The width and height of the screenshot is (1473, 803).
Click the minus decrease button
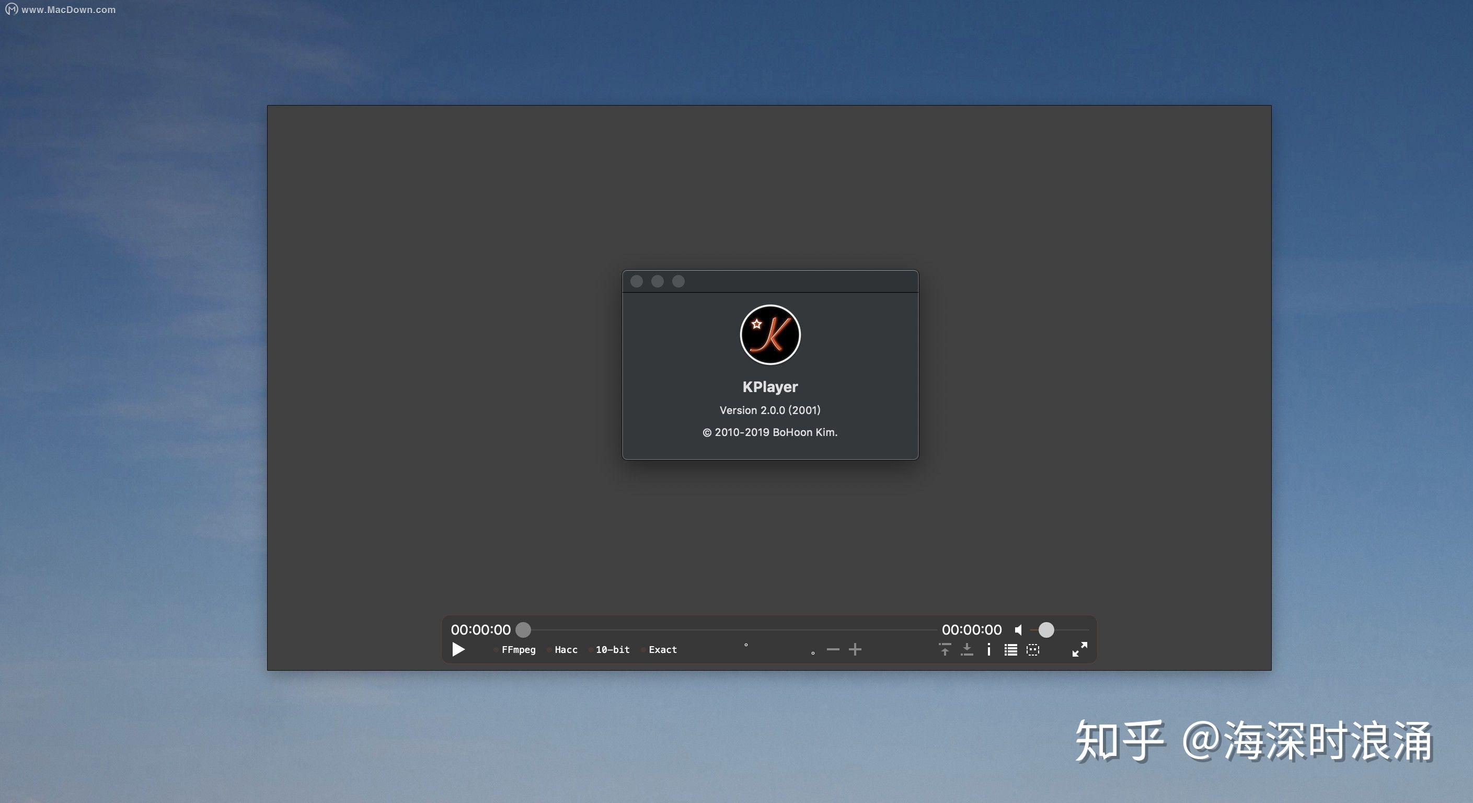click(833, 649)
